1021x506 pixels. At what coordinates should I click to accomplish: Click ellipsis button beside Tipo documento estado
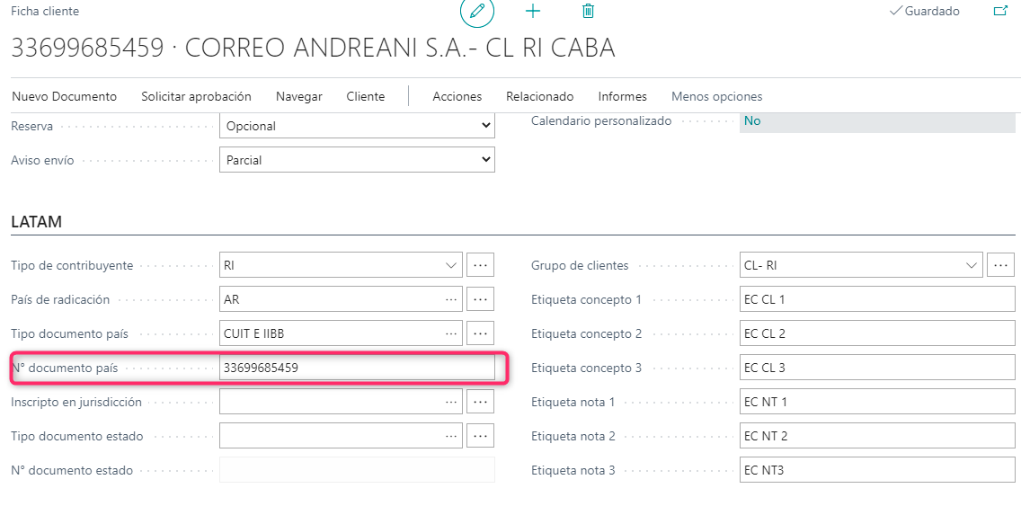481,436
